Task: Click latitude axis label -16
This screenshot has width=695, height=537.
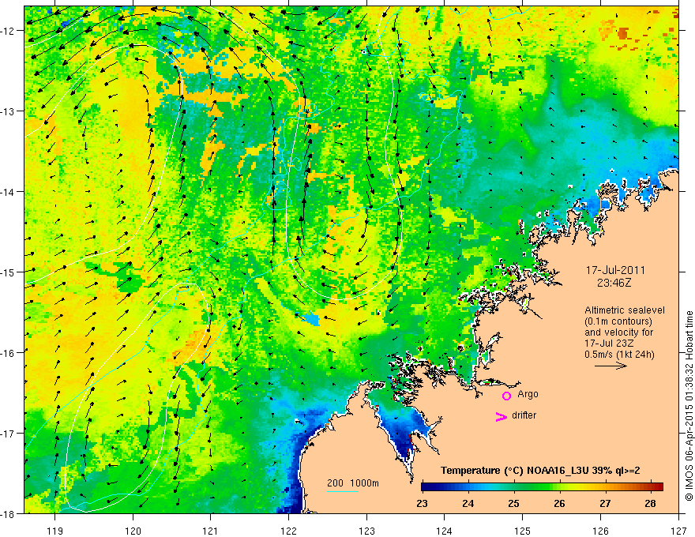Action: click(9, 353)
